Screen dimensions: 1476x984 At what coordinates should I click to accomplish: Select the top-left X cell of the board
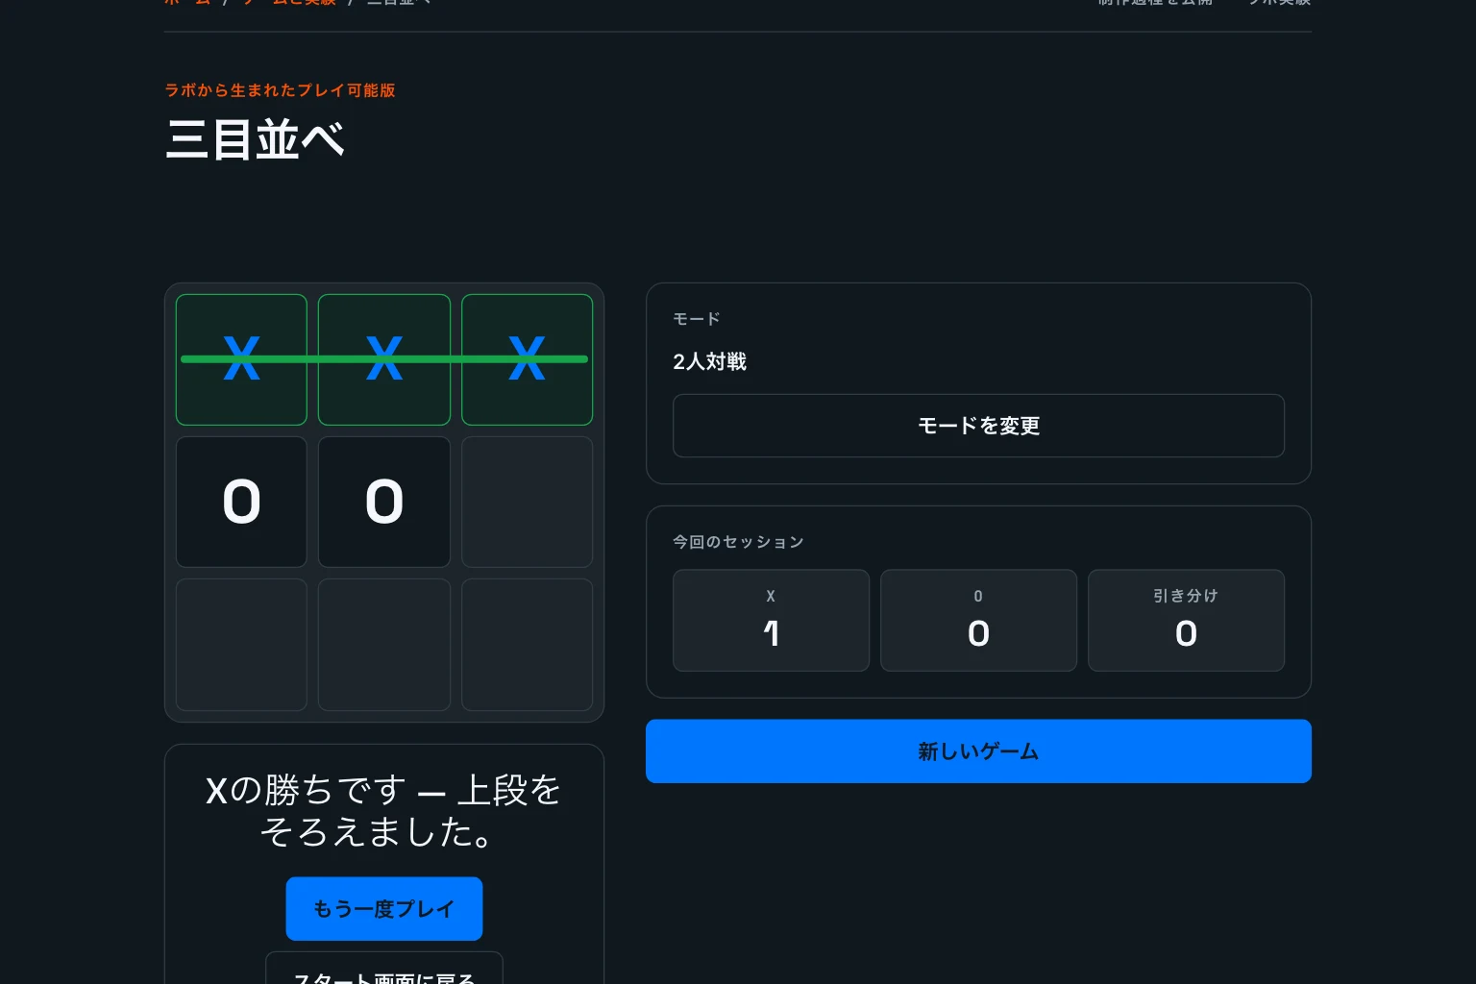pos(241,359)
